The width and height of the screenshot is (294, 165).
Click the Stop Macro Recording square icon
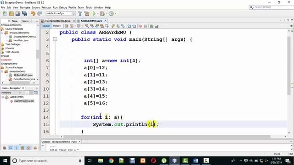[x=146, y=26]
